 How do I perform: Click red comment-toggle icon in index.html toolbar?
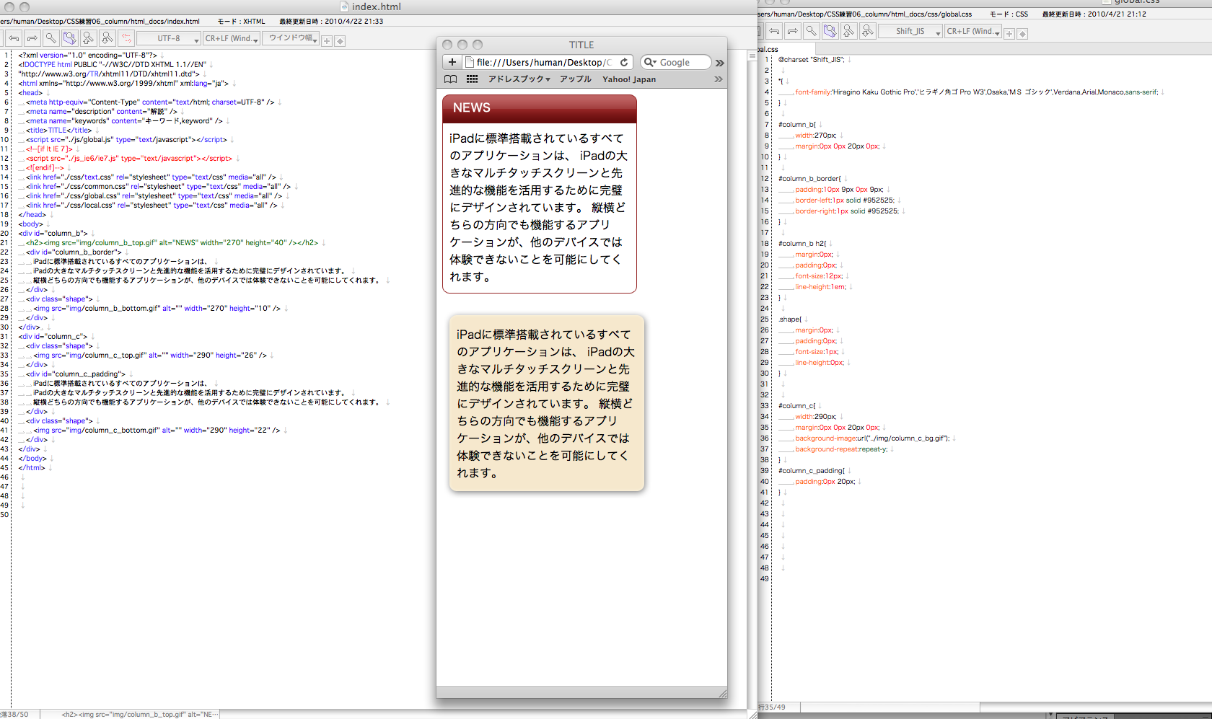tap(126, 38)
